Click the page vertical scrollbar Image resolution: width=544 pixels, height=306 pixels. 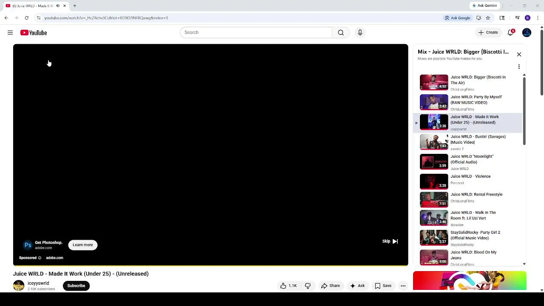tap(542, 63)
